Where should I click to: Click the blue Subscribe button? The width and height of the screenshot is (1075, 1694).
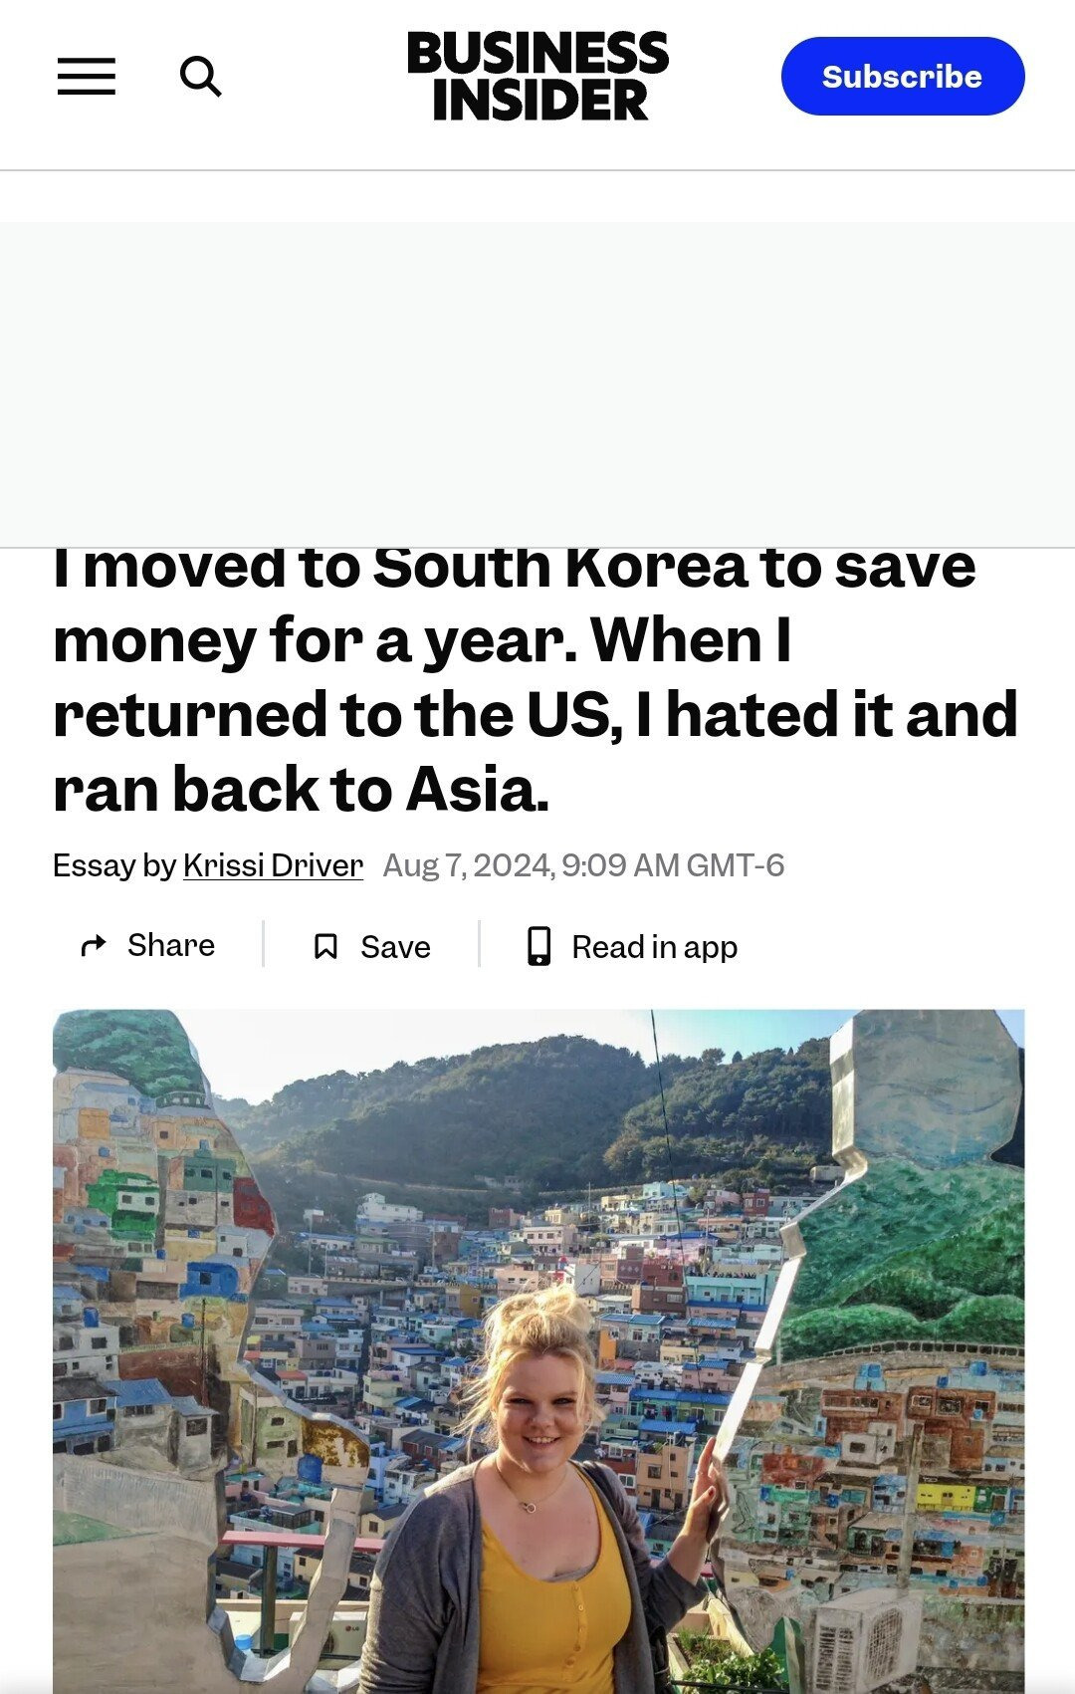[x=903, y=76]
